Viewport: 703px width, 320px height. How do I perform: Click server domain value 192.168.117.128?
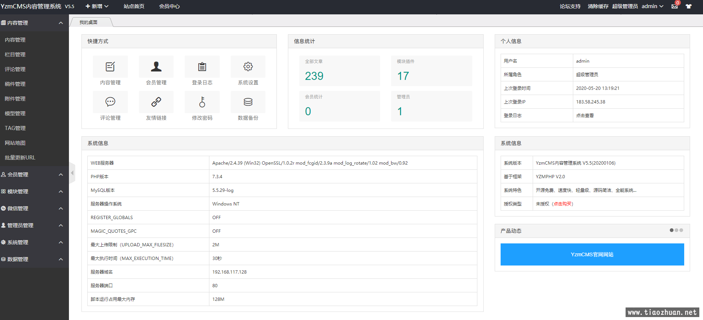tap(229, 272)
